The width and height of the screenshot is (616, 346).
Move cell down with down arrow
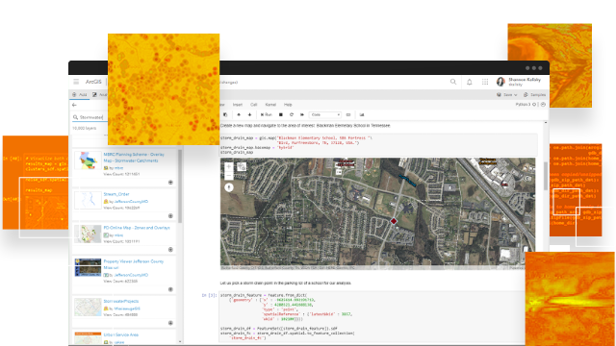(249, 115)
